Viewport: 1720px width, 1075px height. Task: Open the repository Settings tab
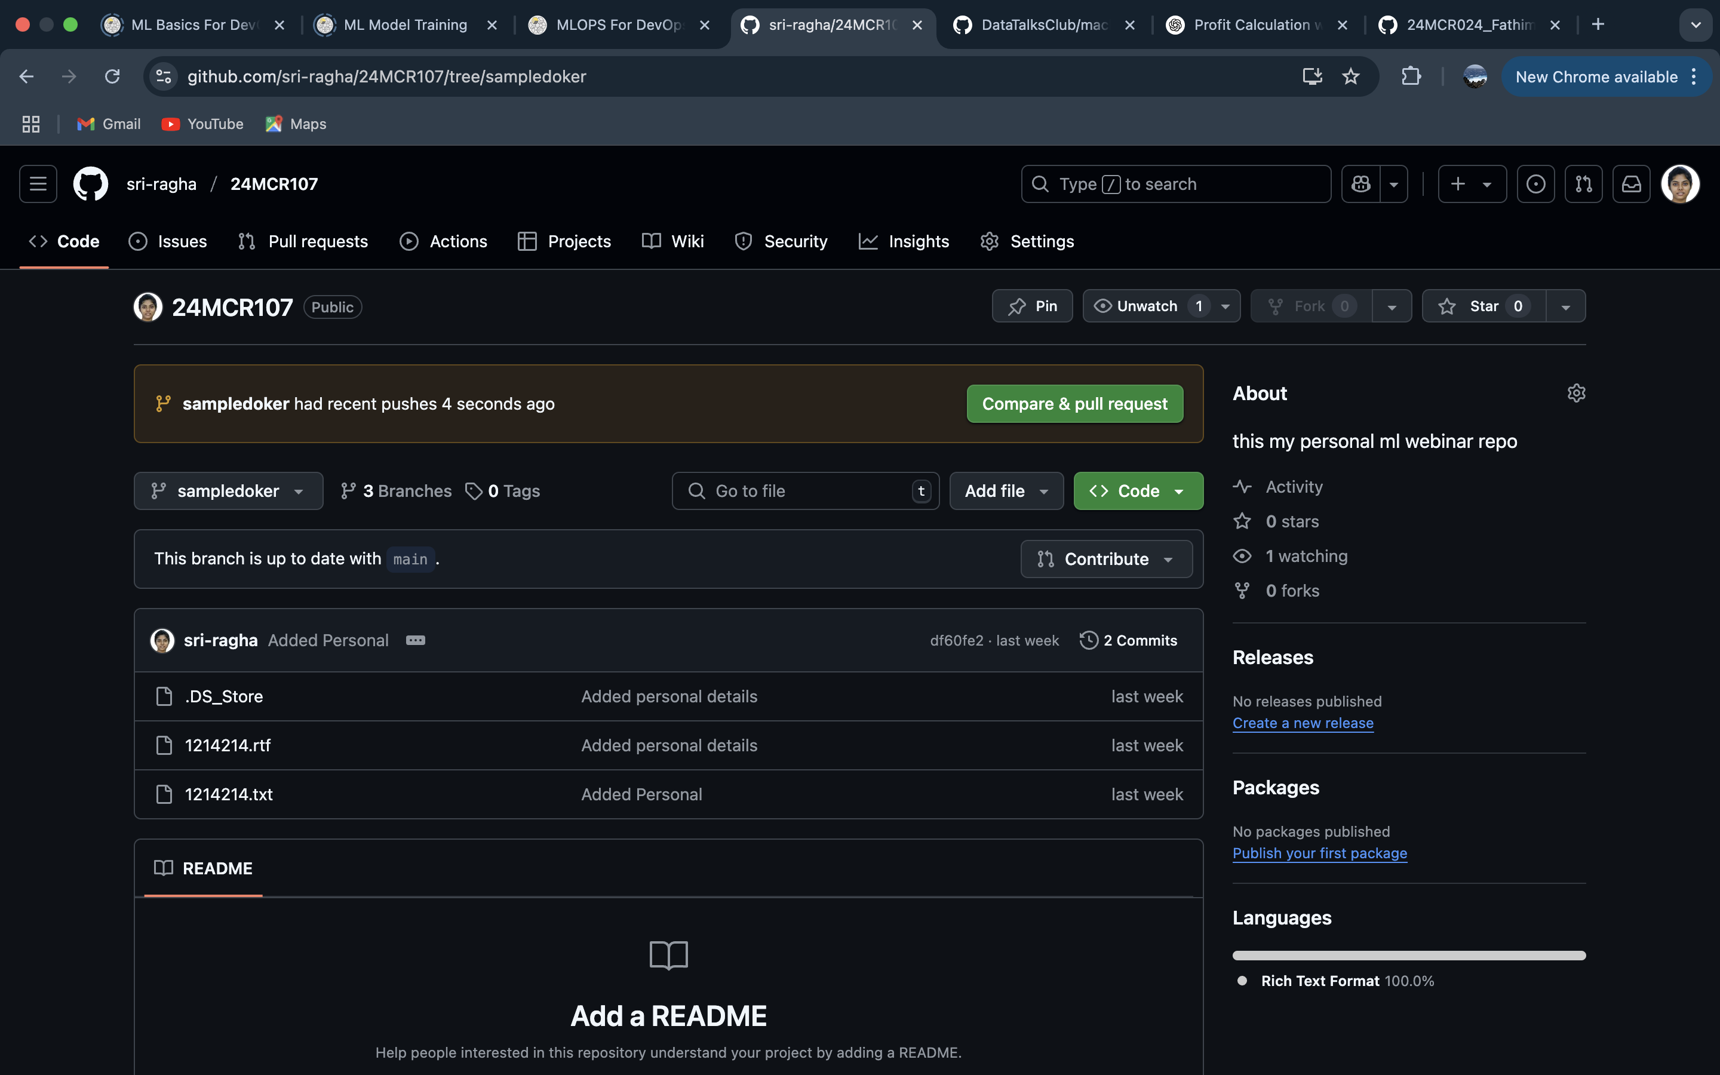1027,242
